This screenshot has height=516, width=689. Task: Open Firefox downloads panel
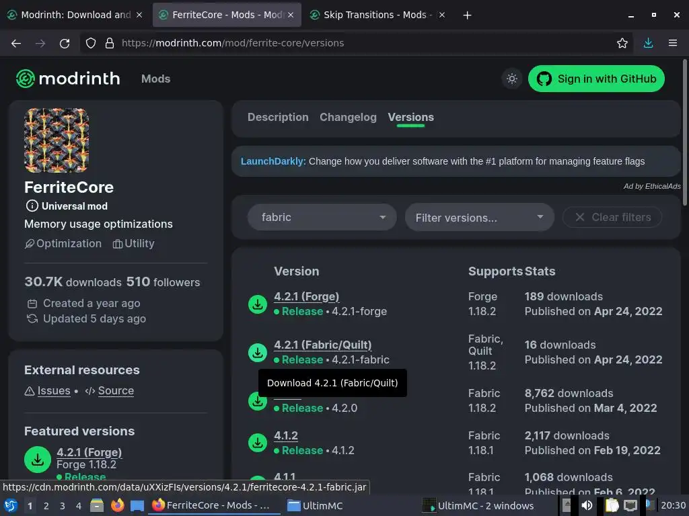click(x=648, y=43)
